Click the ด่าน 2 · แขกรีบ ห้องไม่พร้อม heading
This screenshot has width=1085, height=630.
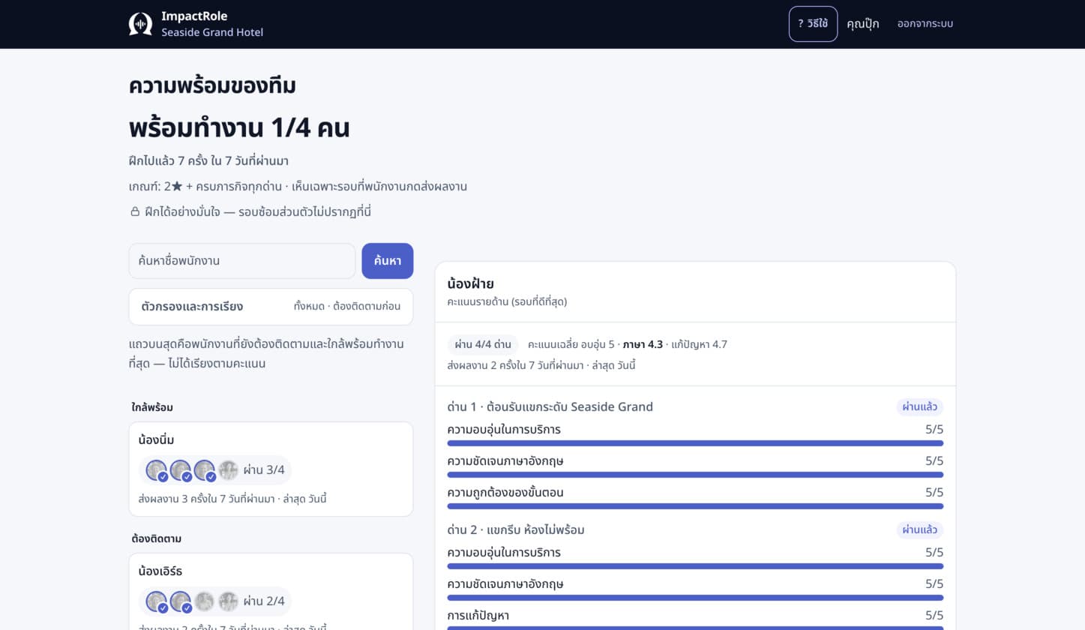[x=516, y=530]
